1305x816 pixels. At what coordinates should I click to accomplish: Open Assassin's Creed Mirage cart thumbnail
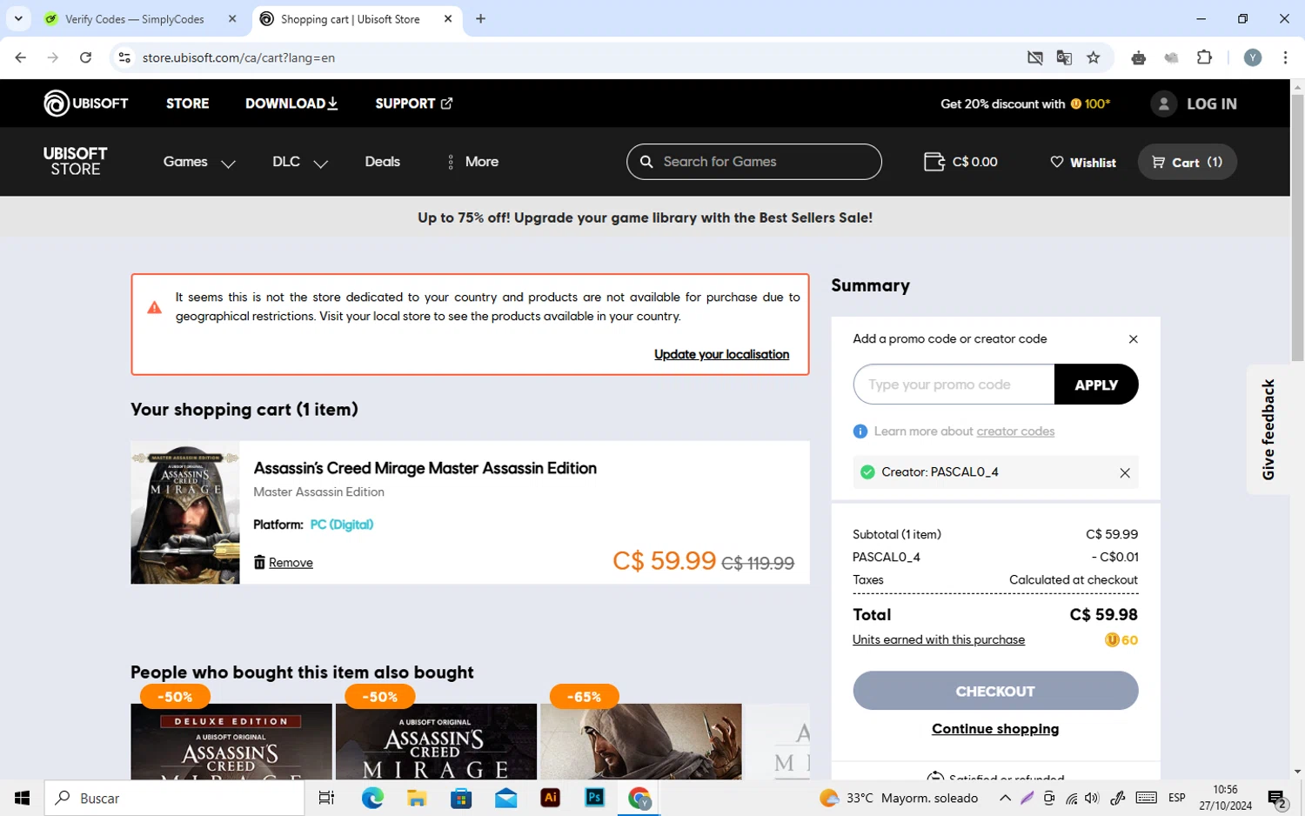(x=185, y=512)
